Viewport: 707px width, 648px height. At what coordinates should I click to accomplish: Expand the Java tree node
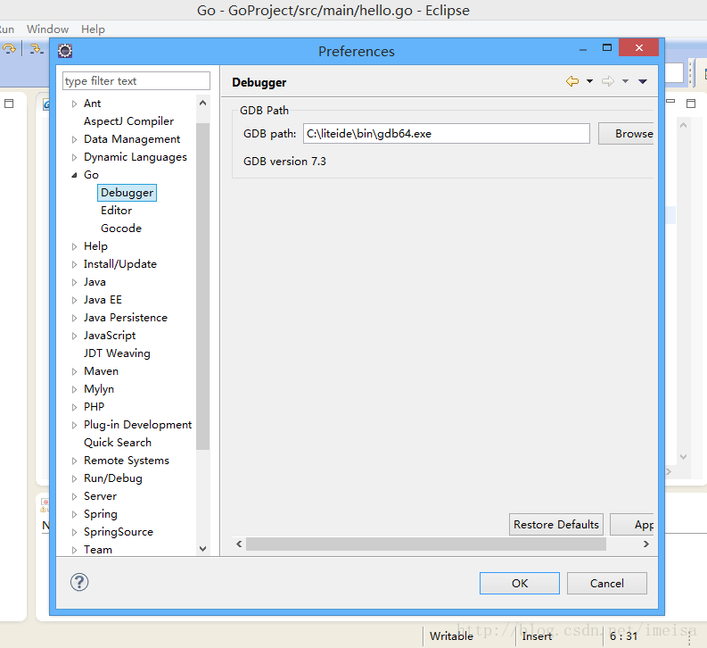(74, 282)
